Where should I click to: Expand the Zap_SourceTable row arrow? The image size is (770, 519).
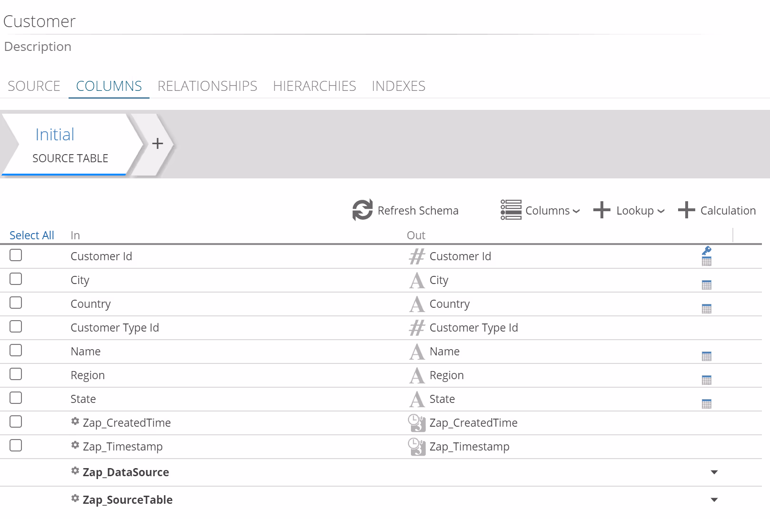coord(714,500)
